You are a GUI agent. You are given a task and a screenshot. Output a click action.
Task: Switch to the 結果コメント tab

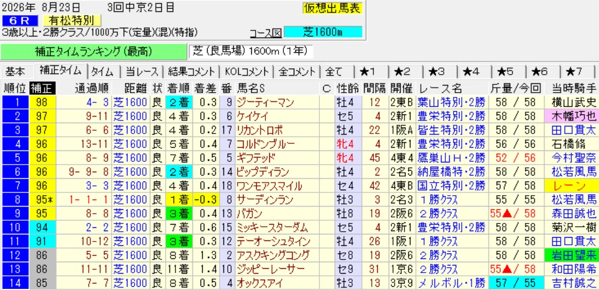tap(192, 71)
